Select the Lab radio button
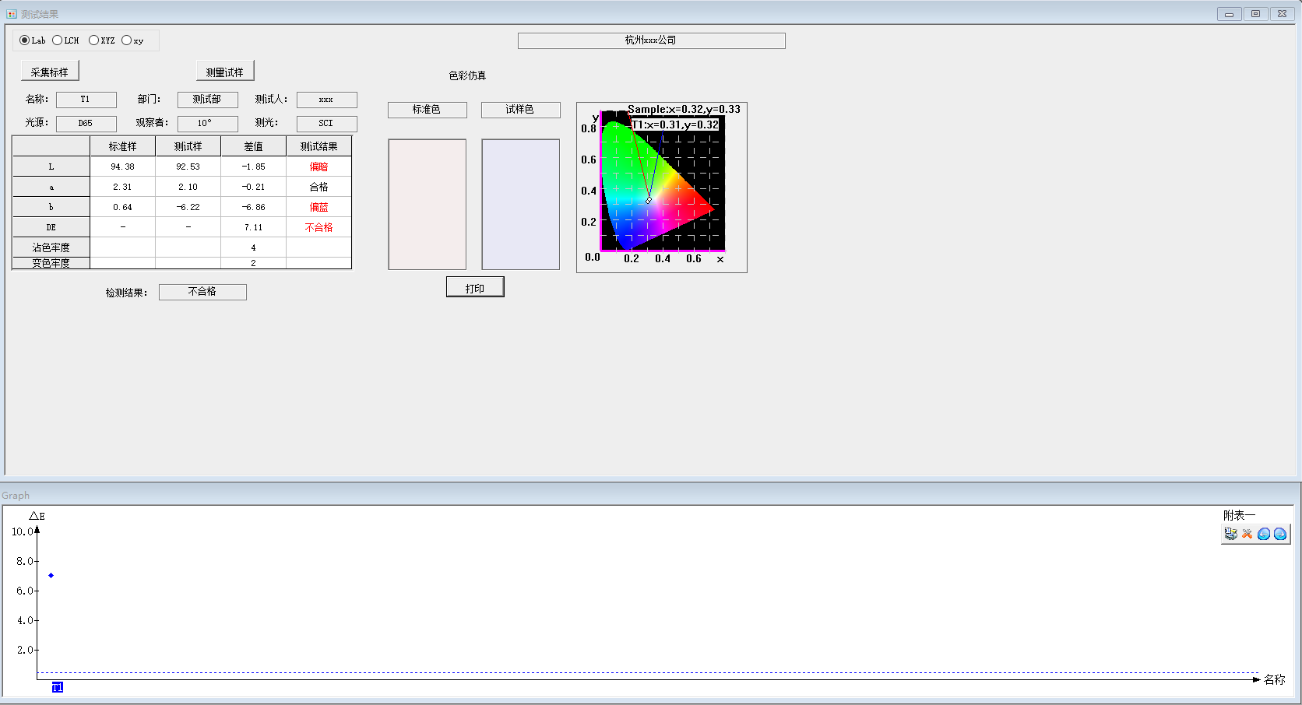Screen dimensions: 1302x705 point(25,40)
